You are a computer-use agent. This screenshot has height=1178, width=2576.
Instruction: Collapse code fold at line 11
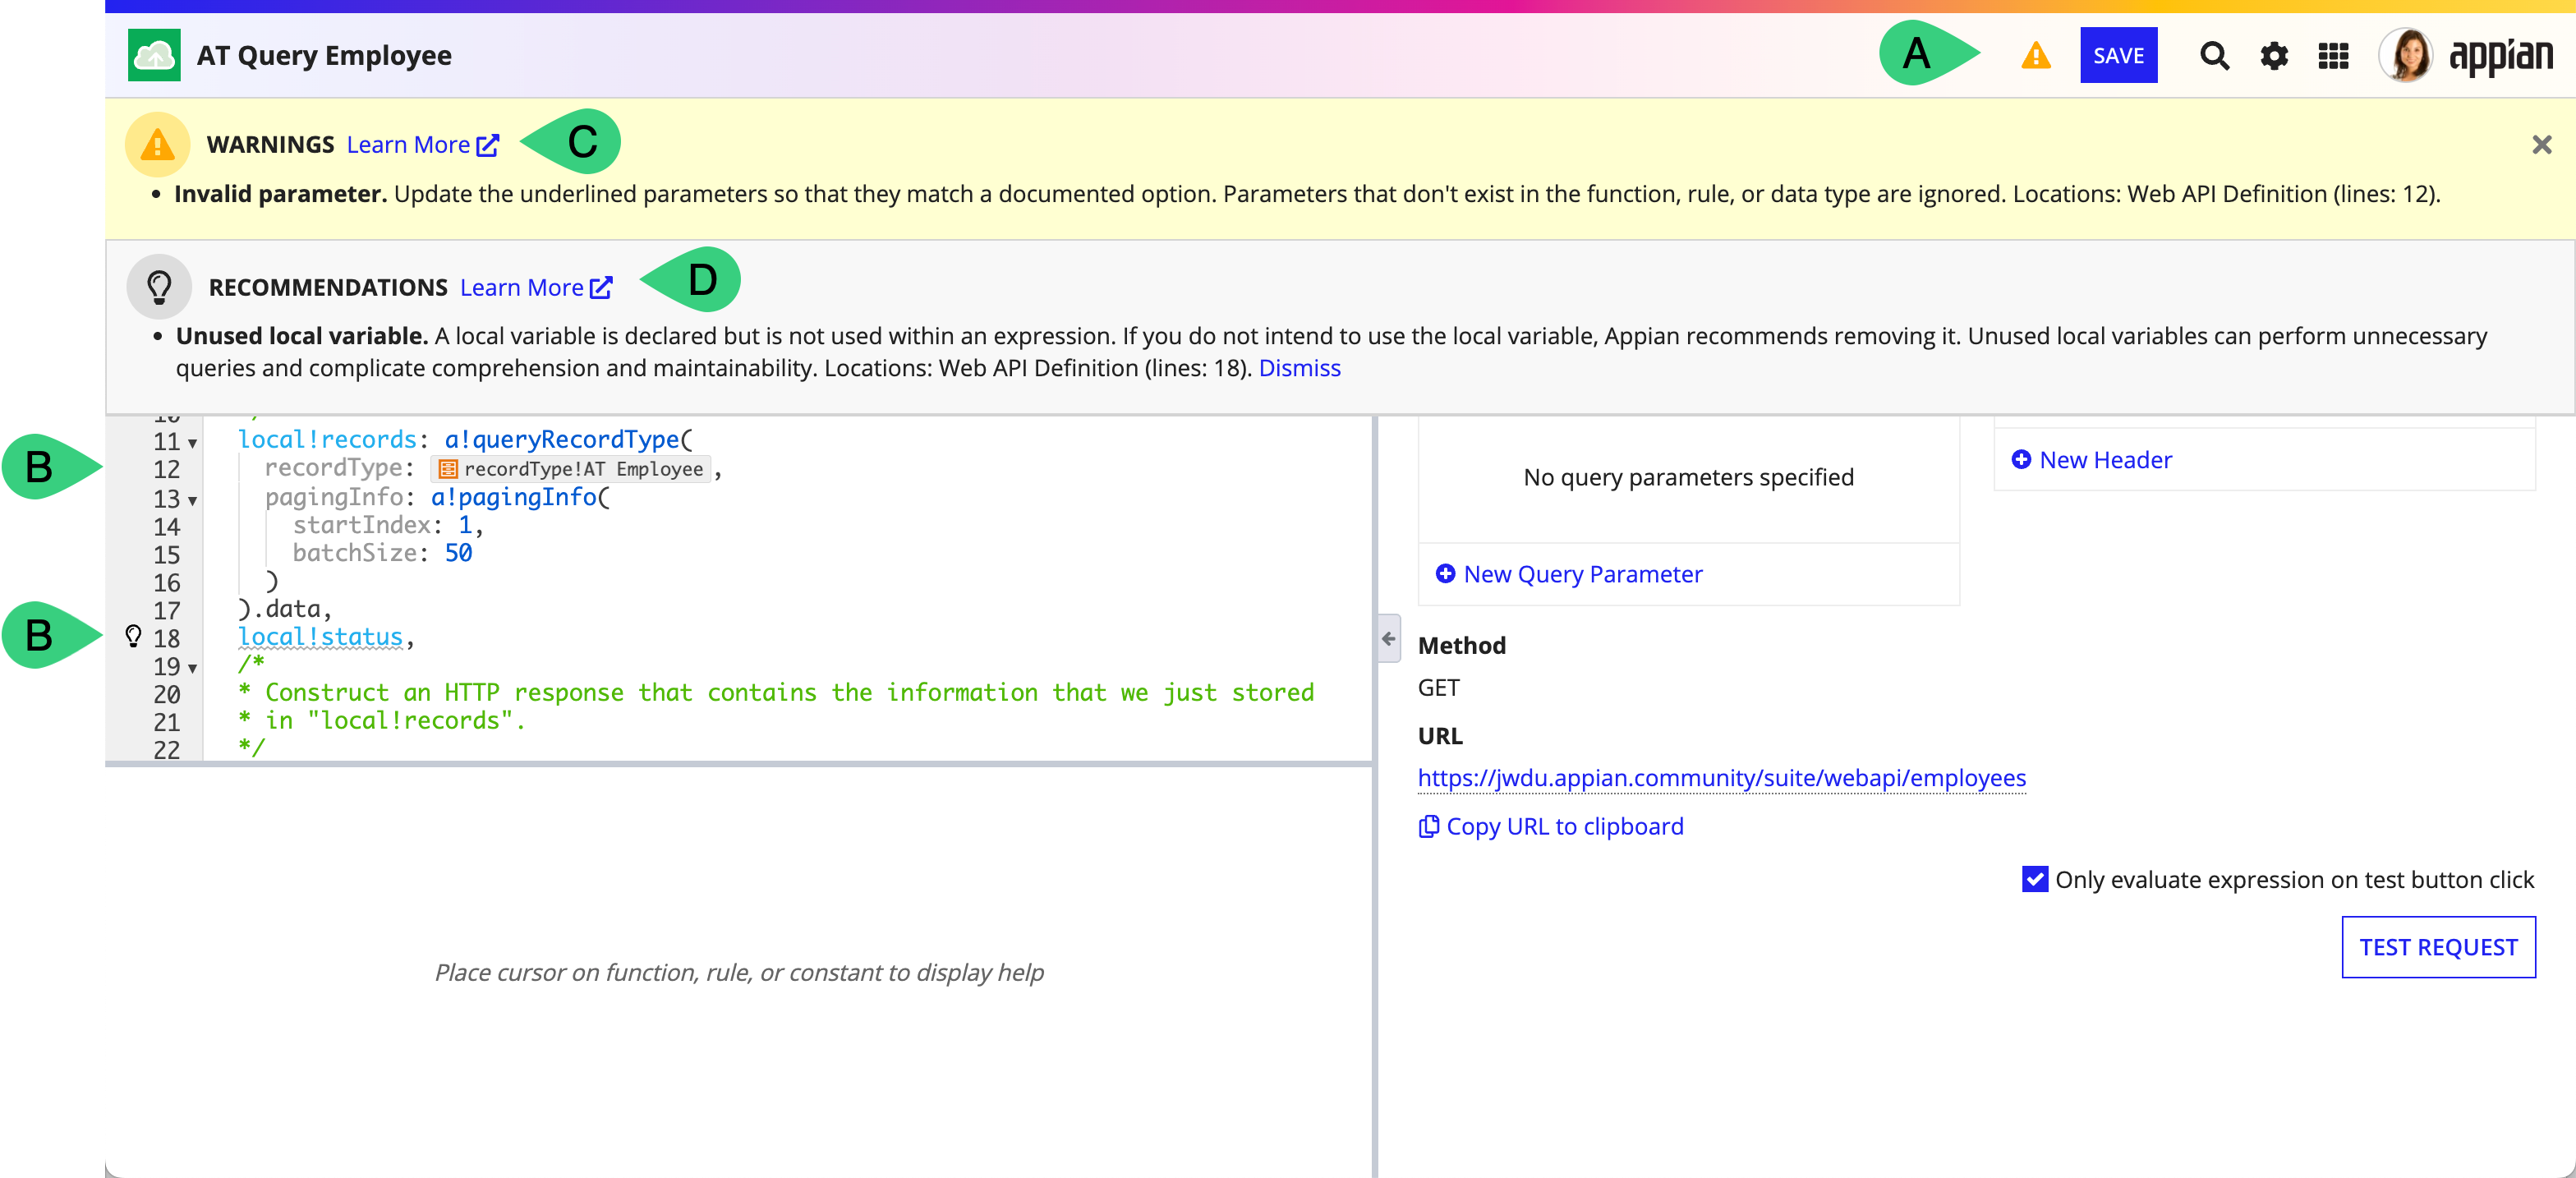(x=192, y=443)
